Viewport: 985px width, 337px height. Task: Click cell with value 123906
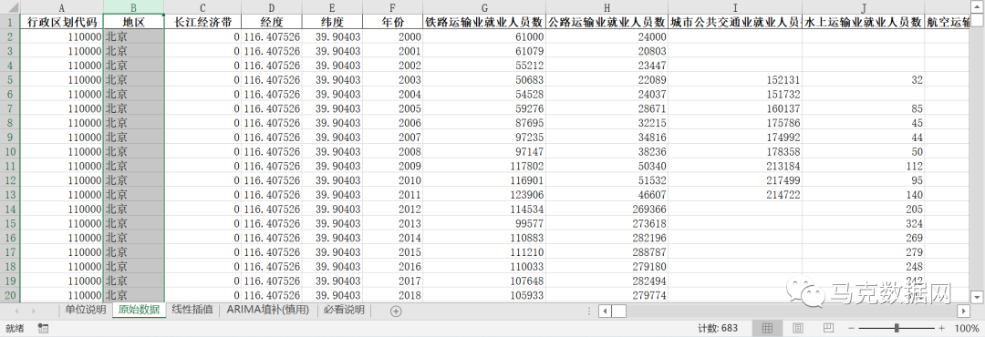pyautogui.click(x=484, y=195)
